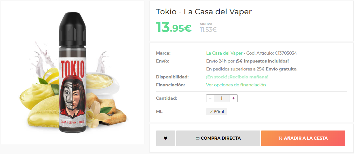Select the 50ml size option
The width and height of the screenshot is (354, 154).
pos(217,112)
